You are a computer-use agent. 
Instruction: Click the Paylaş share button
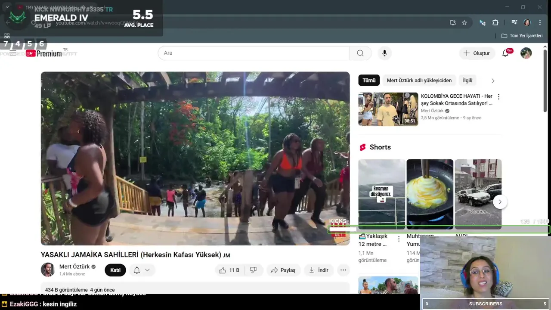(283, 270)
